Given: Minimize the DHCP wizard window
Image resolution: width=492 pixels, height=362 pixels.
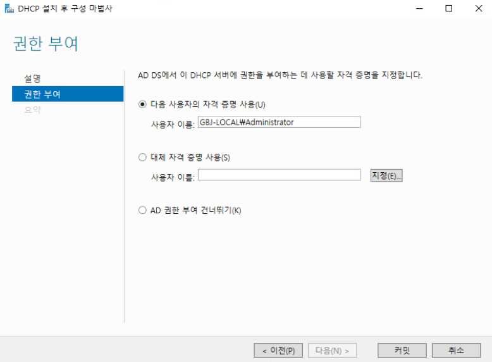Looking at the screenshot, I should 419,8.
